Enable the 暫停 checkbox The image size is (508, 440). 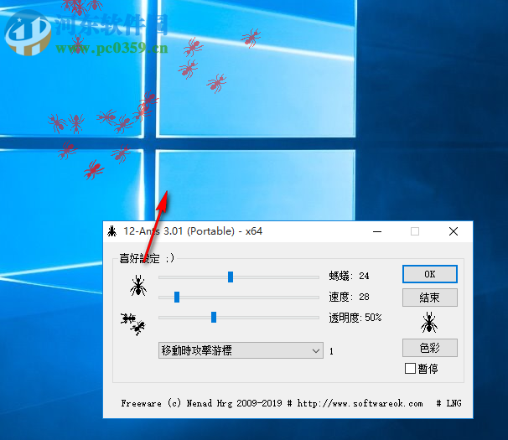(x=410, y=369)
